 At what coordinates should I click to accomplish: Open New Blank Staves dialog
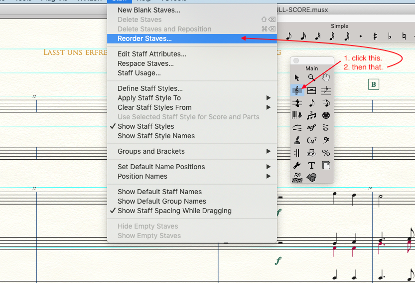point(148,10)
